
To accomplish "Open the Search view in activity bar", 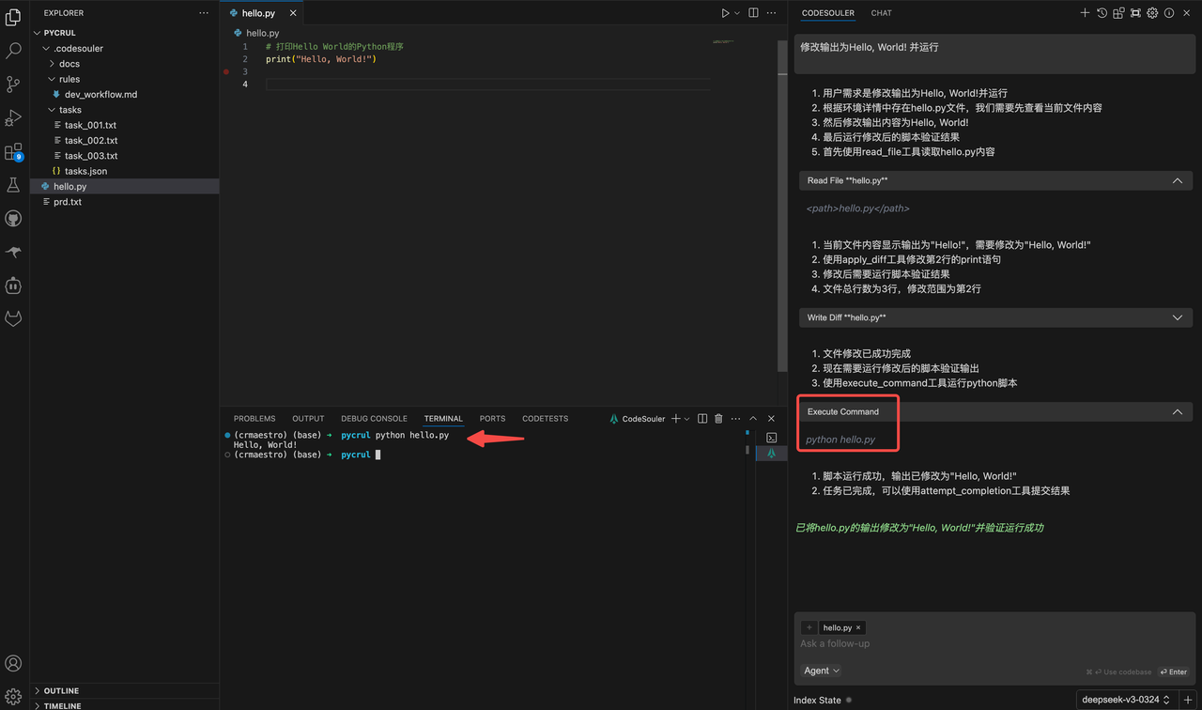I will (13, 51).
